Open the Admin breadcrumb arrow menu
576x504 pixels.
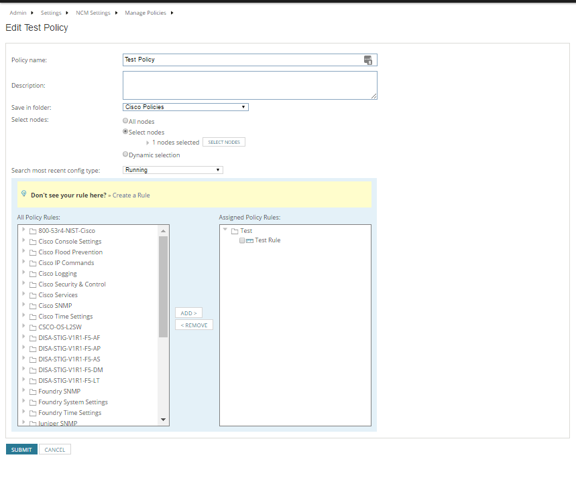pyautogui.click(x=32, y=13)
